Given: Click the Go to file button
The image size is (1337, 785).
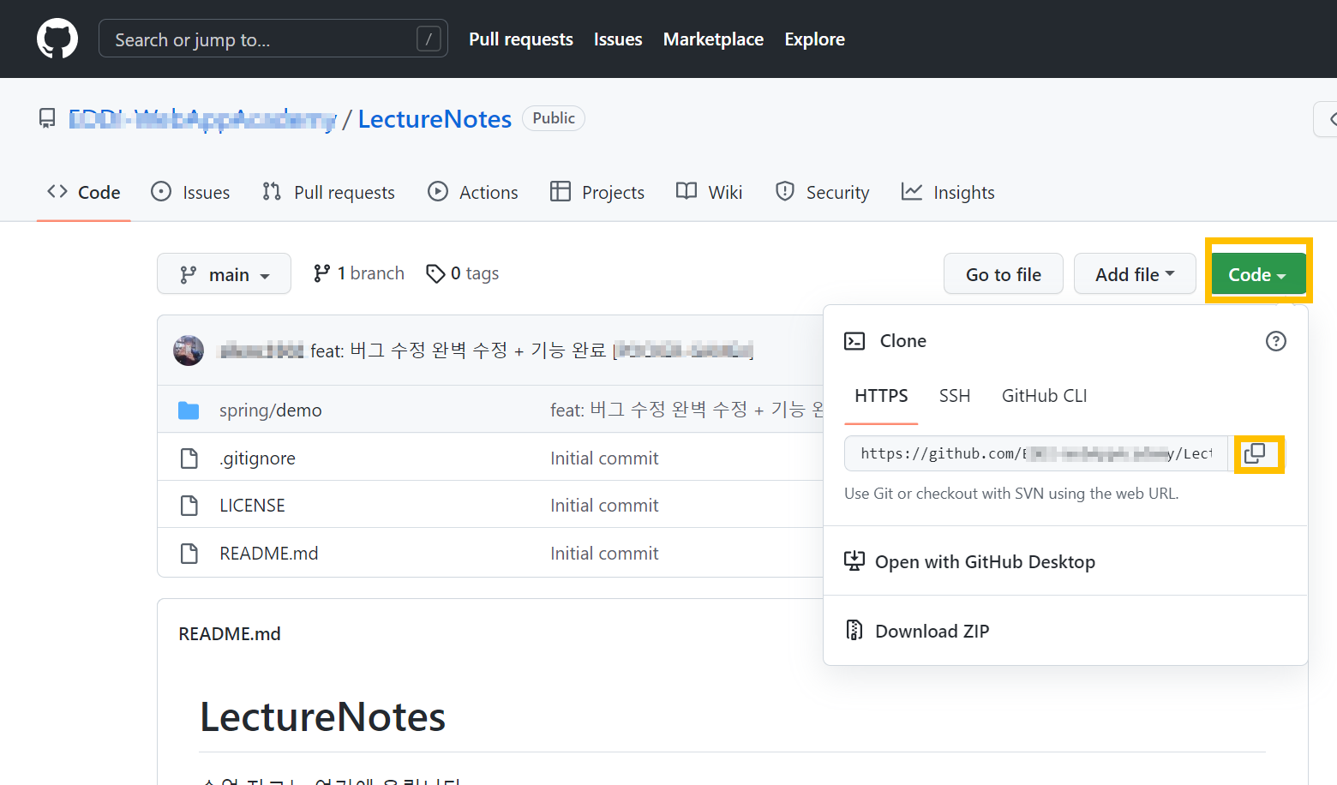Looking at the screenshot, I should (x=1003, y=273).
